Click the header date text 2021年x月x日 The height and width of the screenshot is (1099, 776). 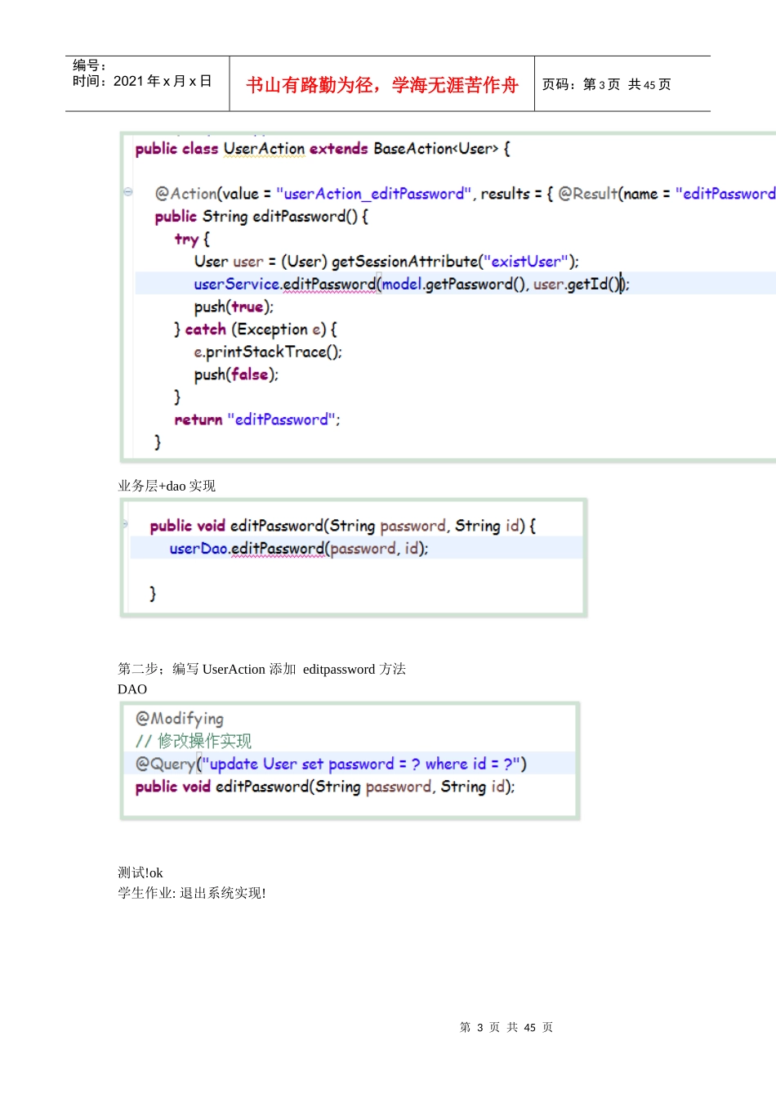[163, 81]
